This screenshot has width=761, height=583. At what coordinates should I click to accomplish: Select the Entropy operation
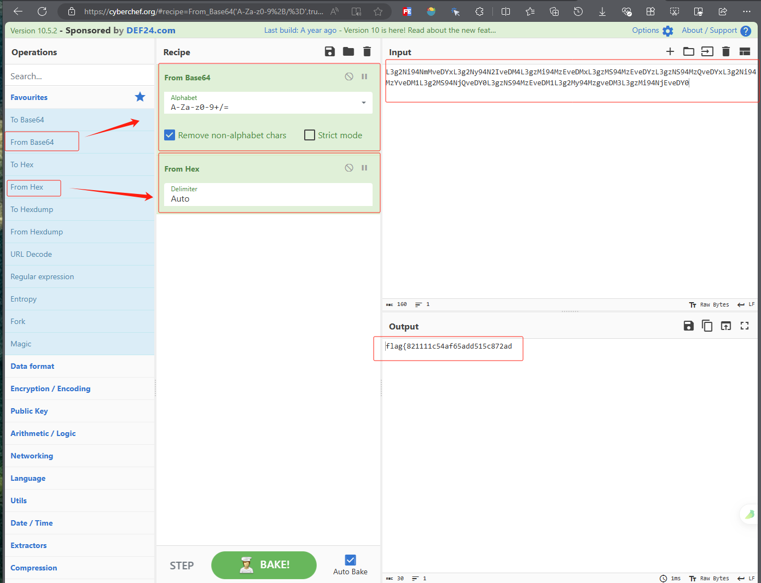(x=80, y=299)
